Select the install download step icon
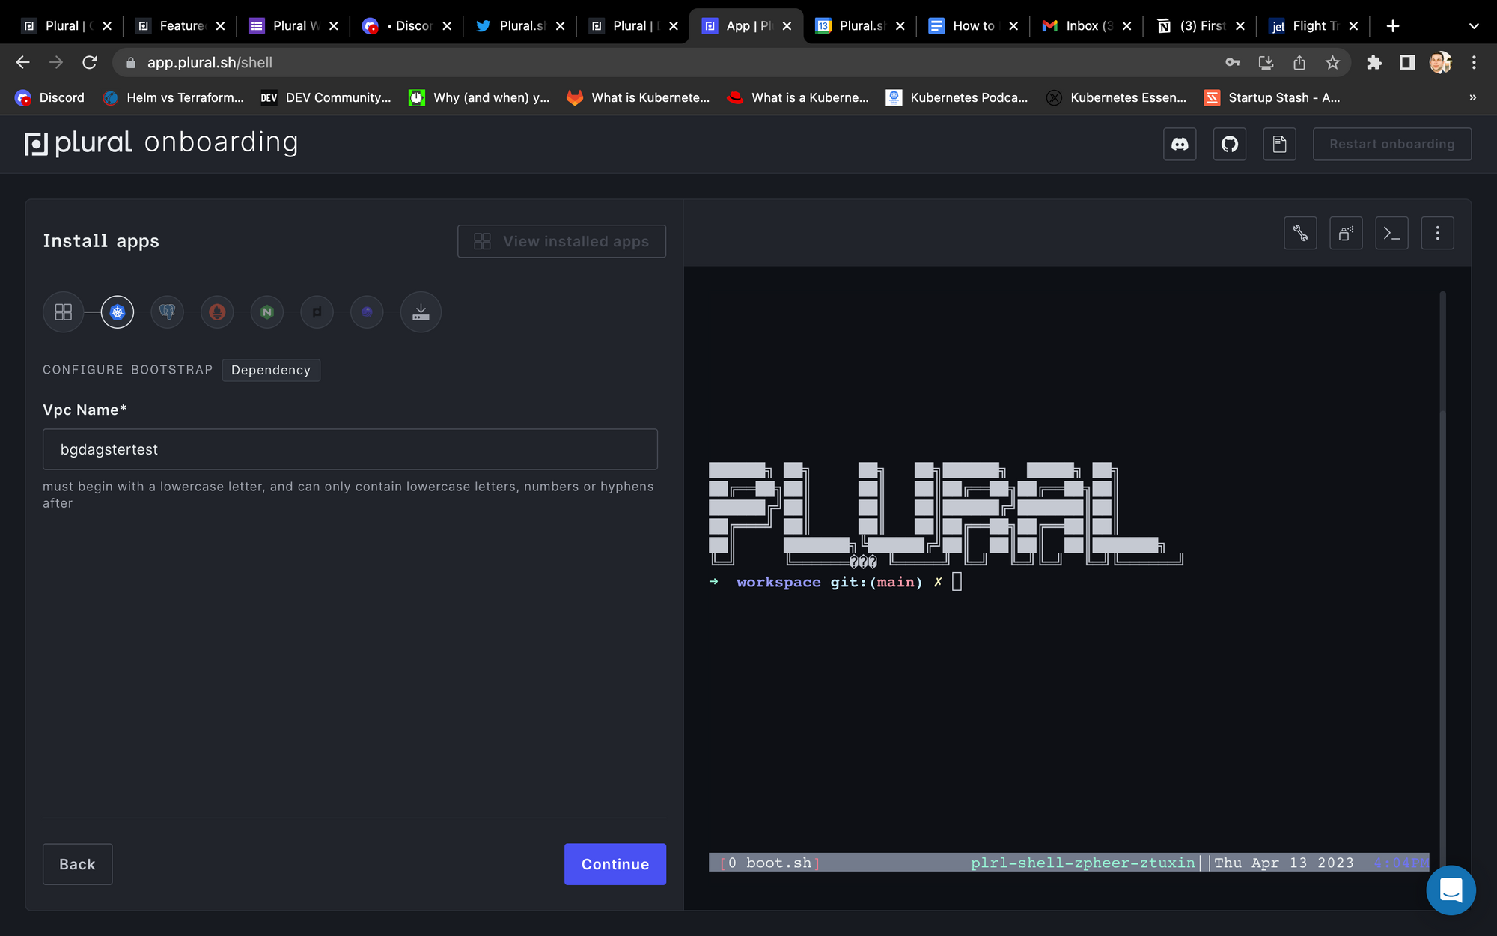1497x936 pixels. pyautogui.click(x=421, y=312)
